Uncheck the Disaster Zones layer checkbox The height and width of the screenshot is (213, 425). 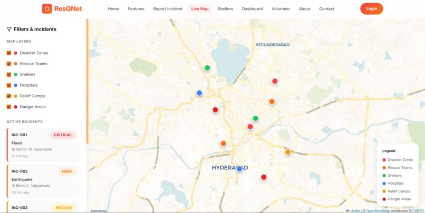click(x=9, y=53)
